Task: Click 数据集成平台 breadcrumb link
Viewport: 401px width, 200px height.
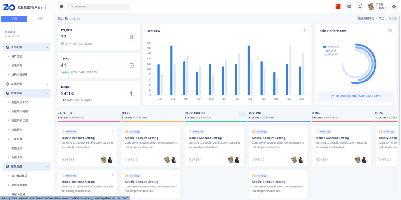Action: (366, 19)
